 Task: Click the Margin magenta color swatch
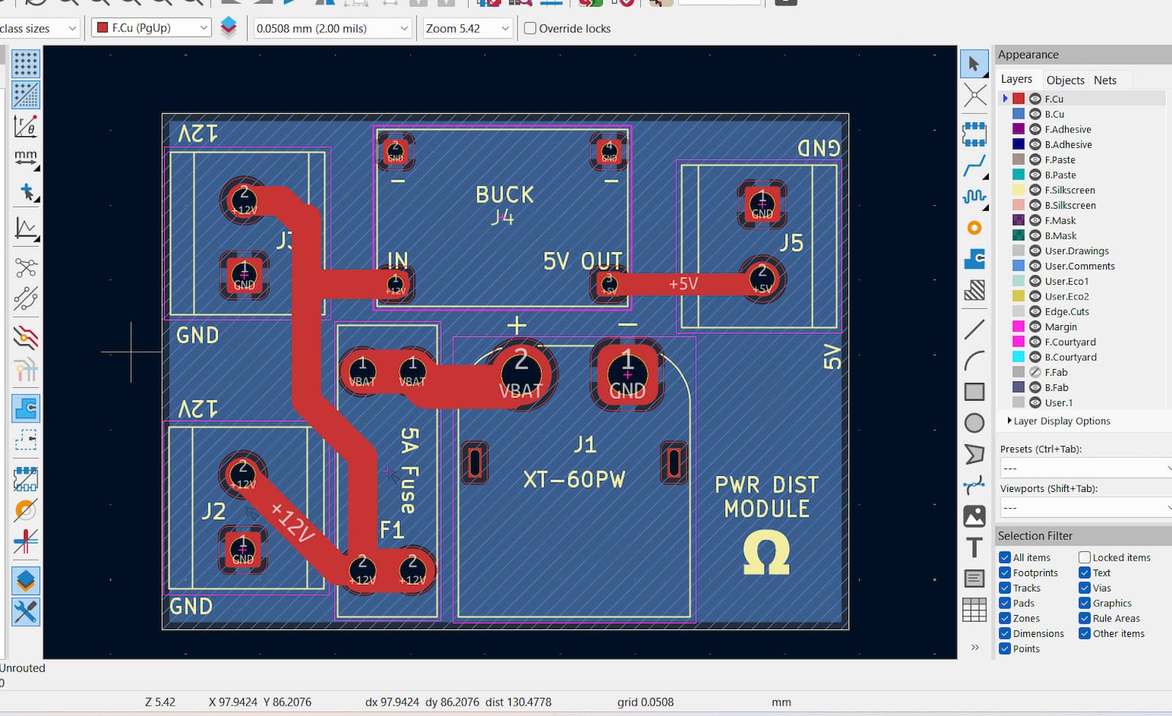(1018, 327)
